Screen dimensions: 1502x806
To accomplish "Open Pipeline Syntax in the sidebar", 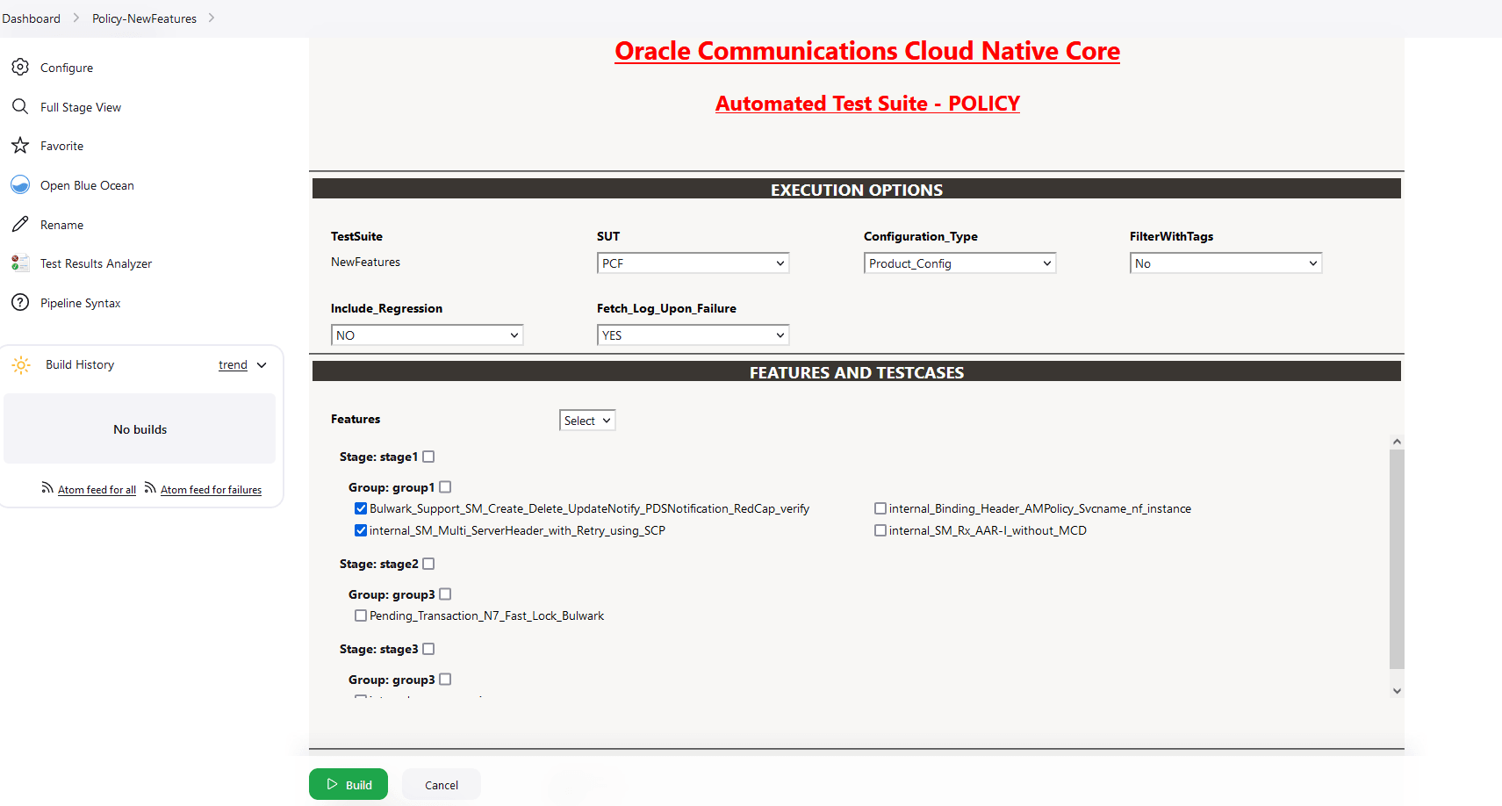I will click(81, 303).
